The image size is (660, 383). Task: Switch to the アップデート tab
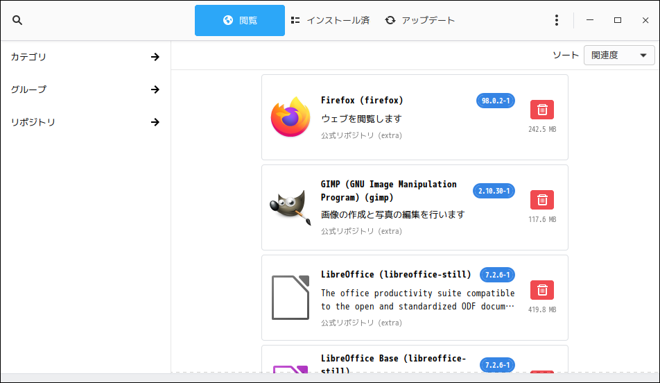pos(420,20)
